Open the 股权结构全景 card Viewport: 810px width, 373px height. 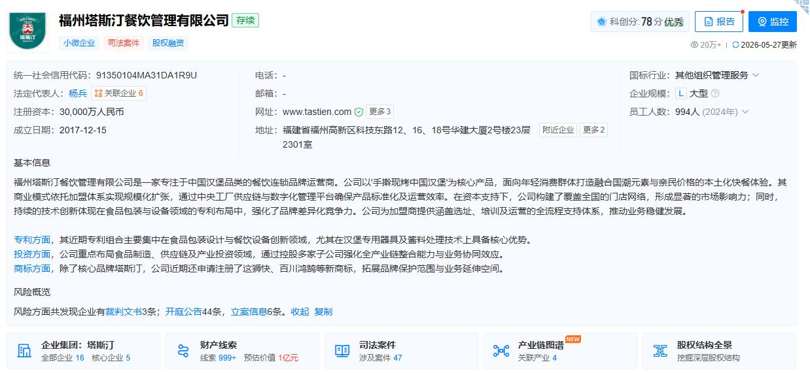coord(719,351)
